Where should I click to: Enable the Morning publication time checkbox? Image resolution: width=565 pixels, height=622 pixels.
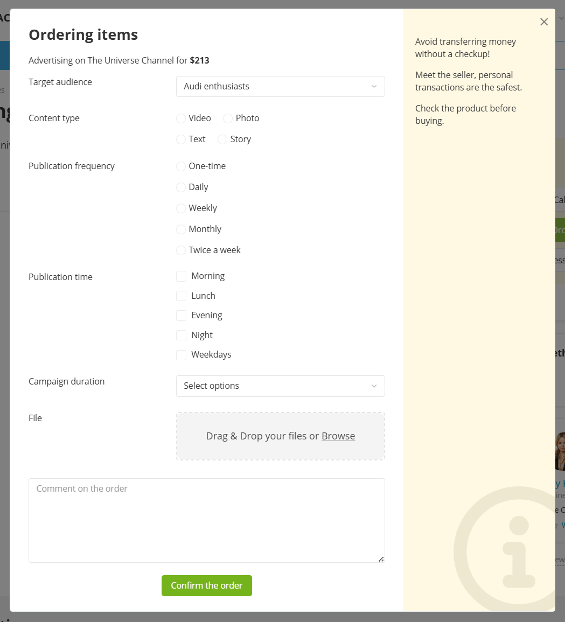tap(182, 276)
